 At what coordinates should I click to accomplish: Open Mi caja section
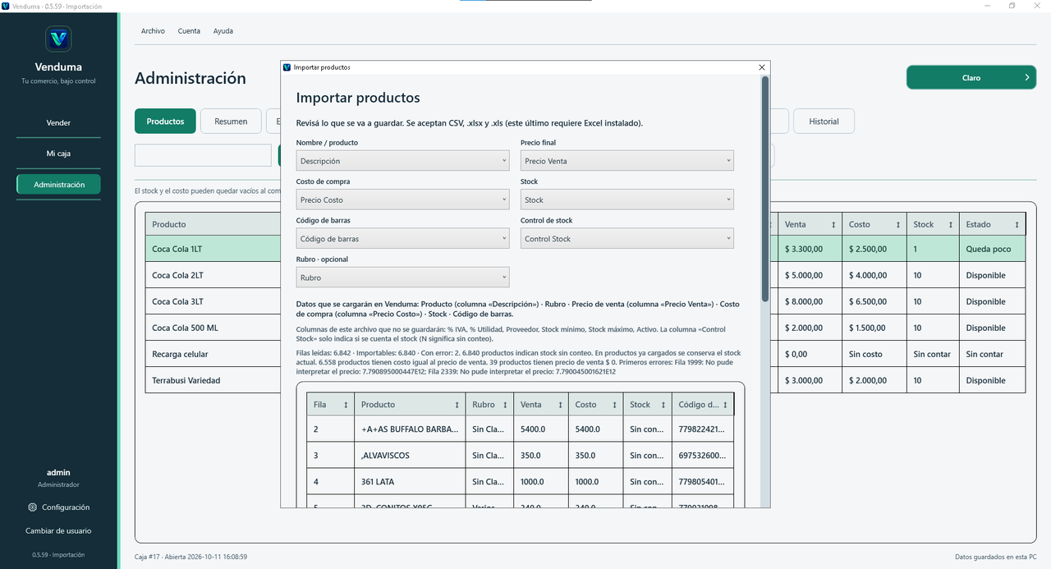click(58, 154)
